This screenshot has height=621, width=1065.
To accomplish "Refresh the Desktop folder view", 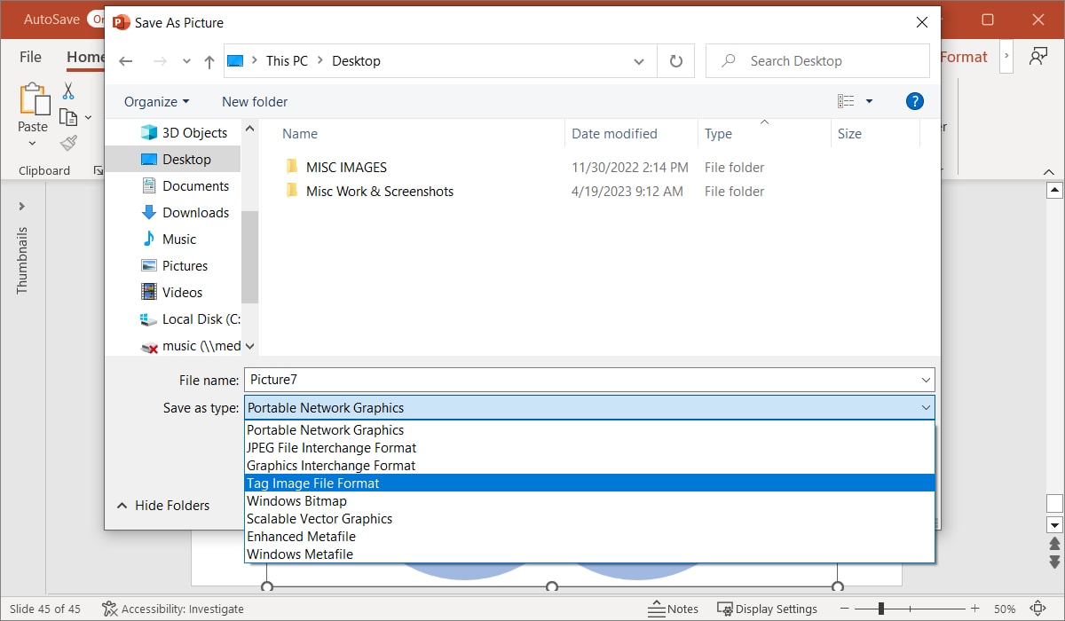I will 675,61.
